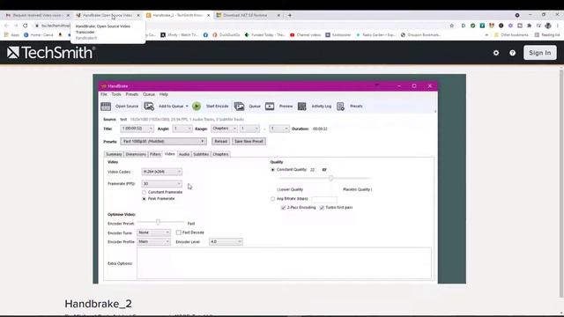Open the browser Extensions puzzle icon
Image resolution: width=564 pixels, height=317 pixels.
pos(529,26)
